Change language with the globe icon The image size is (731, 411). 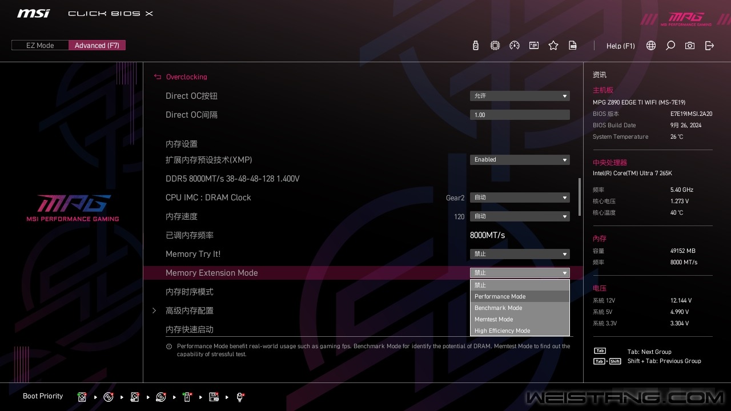651,46
